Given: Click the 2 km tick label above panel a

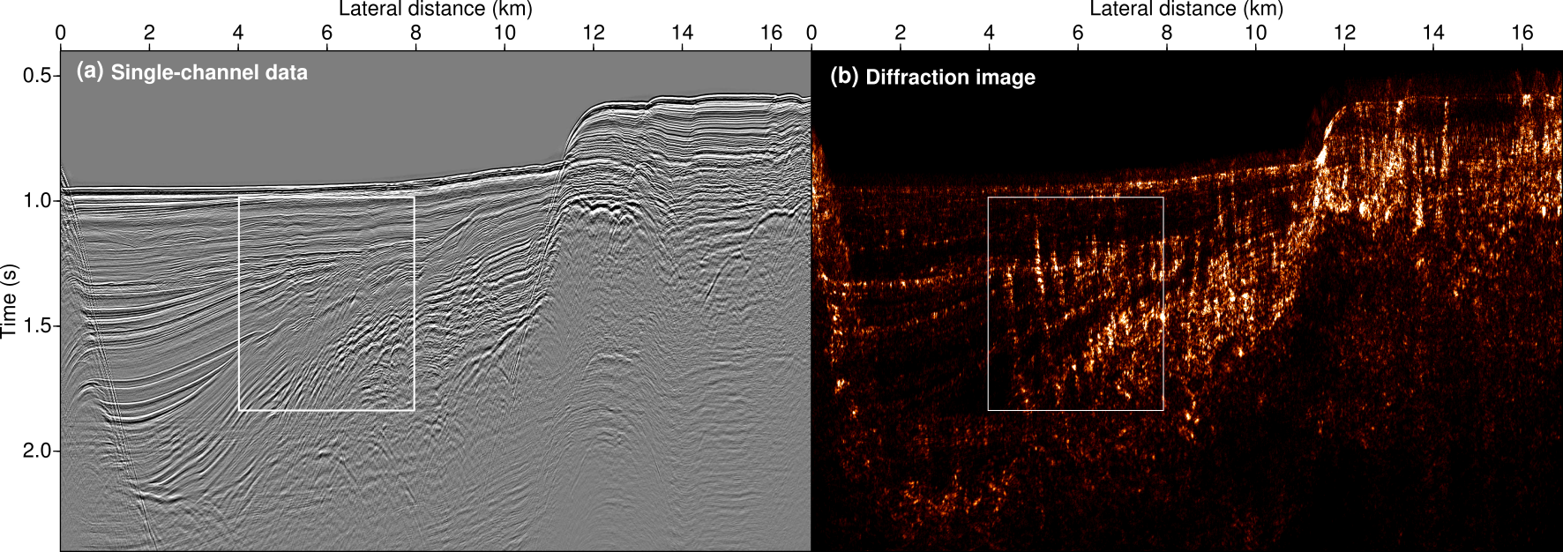Looking at the screenshot, I should pyautogui.click(x=149, y=33).
